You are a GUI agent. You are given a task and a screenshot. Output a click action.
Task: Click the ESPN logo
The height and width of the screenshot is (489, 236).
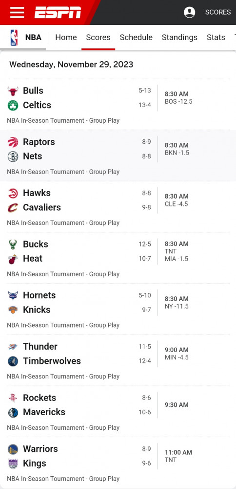click(58, 13)
